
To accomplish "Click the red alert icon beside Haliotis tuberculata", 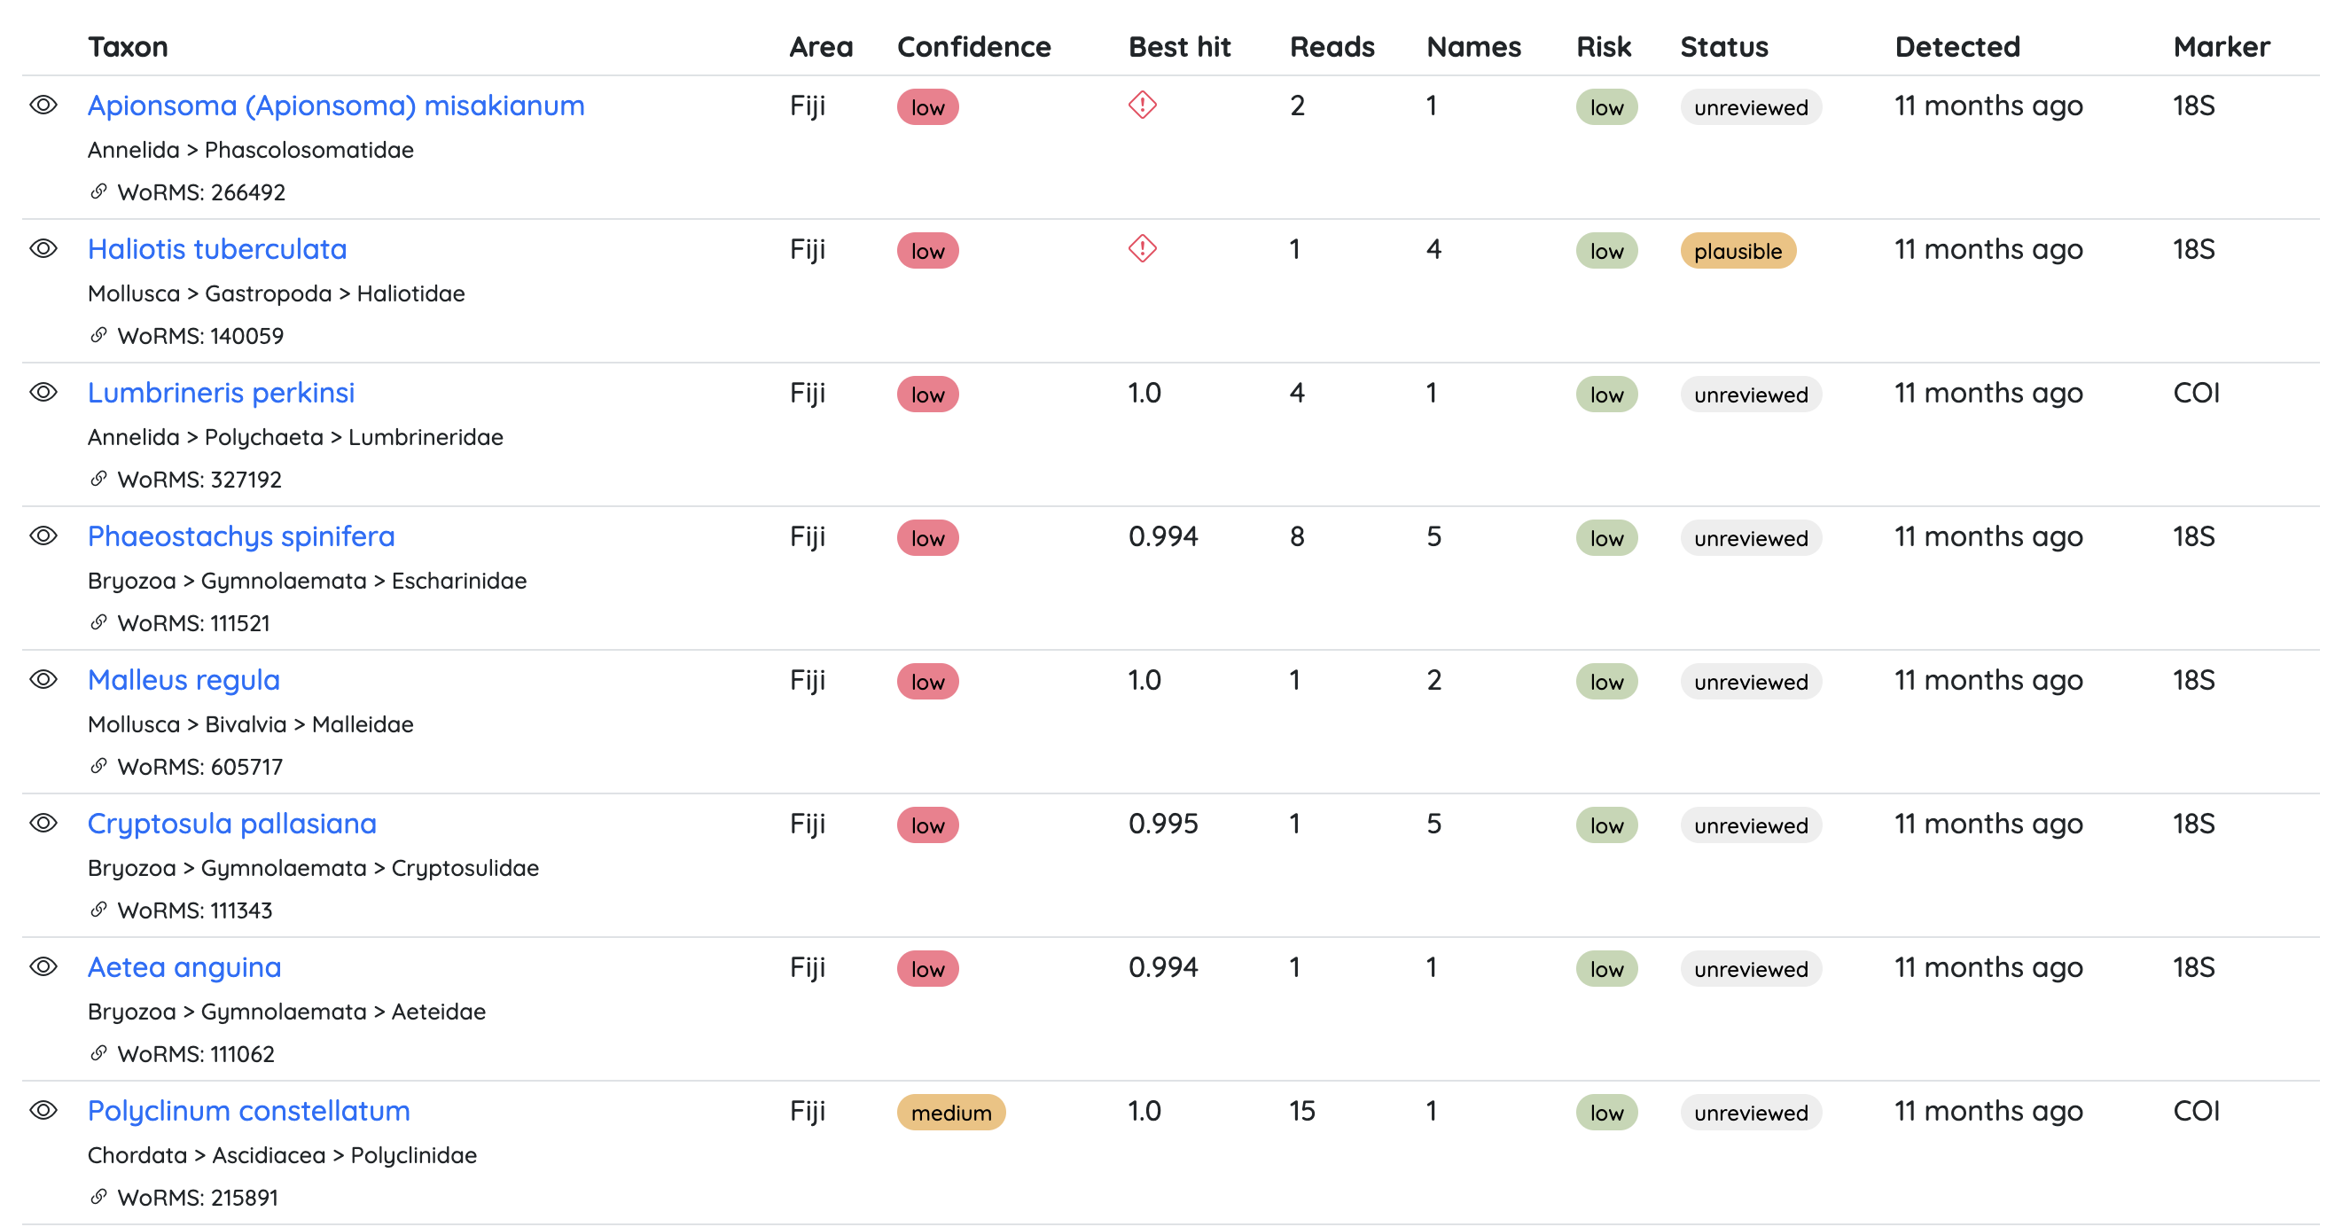I will point(1142,249).
